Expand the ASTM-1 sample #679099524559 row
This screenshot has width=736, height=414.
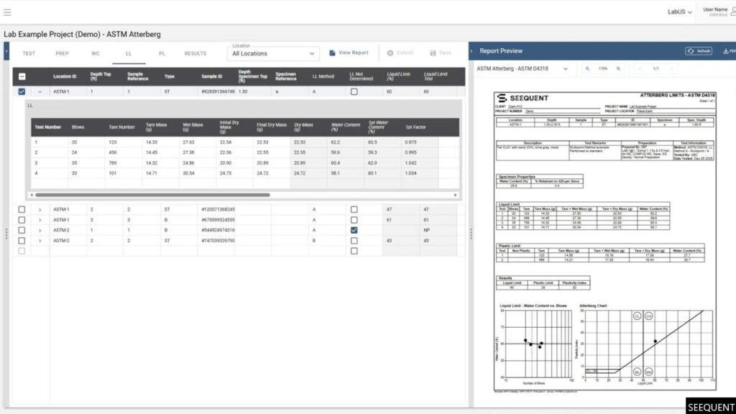point(40,220)
